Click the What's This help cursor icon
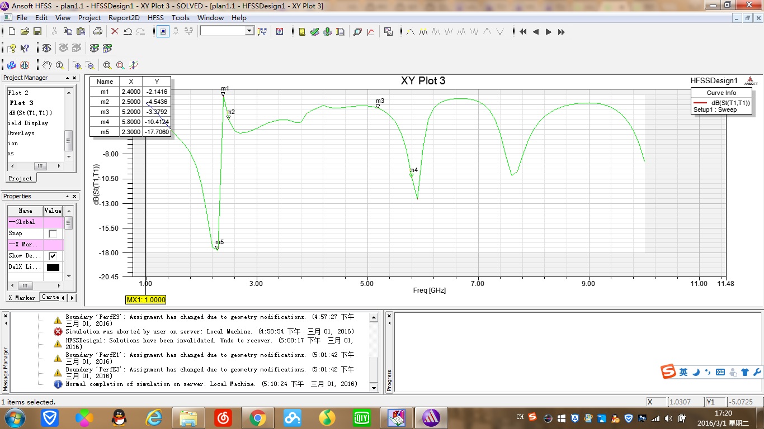 [x=25, y=48]
